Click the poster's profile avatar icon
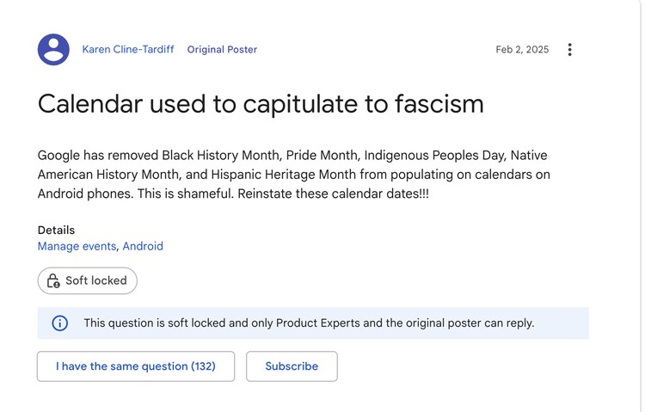 [53, 50]
